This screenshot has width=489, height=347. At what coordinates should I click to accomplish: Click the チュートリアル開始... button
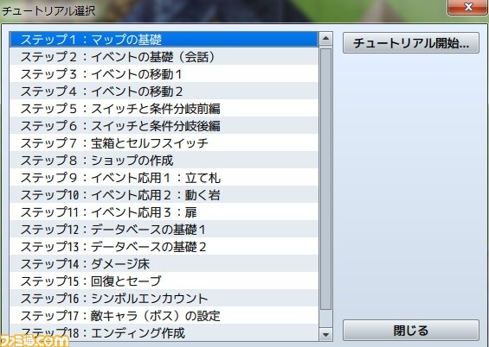tap(411, 43)
